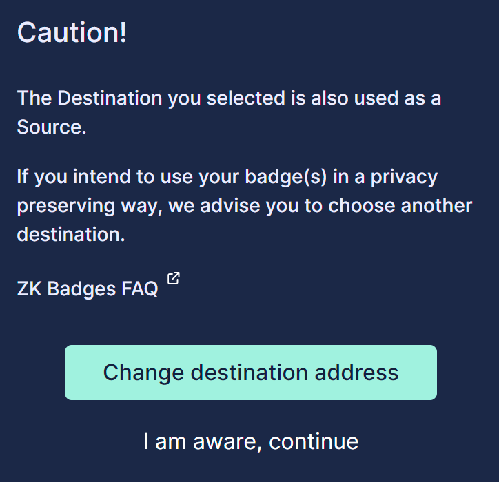Click the phrase "also used as a"
Image resolution: width=499 pixels, height=482 pixels.
pyautogui.click(x=376, y=98)
